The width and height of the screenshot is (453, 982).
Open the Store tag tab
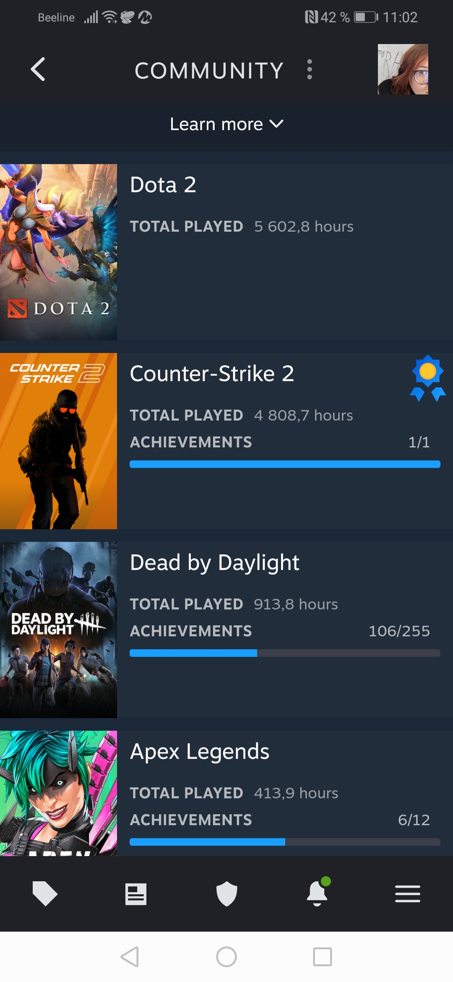45,893
